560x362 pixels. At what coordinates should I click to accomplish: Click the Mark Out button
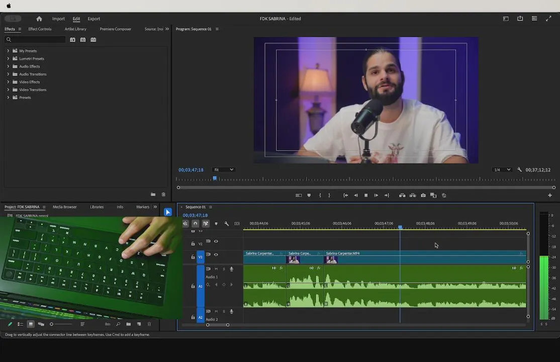pyautogui.click(x=329, y=196)
